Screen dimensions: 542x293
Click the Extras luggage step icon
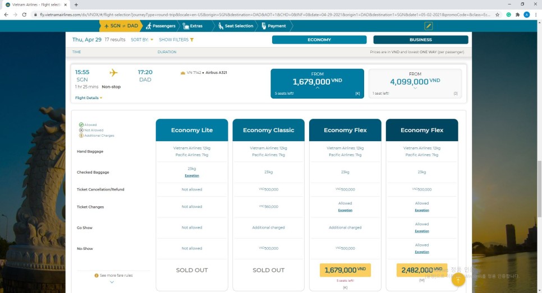(186, 26)
